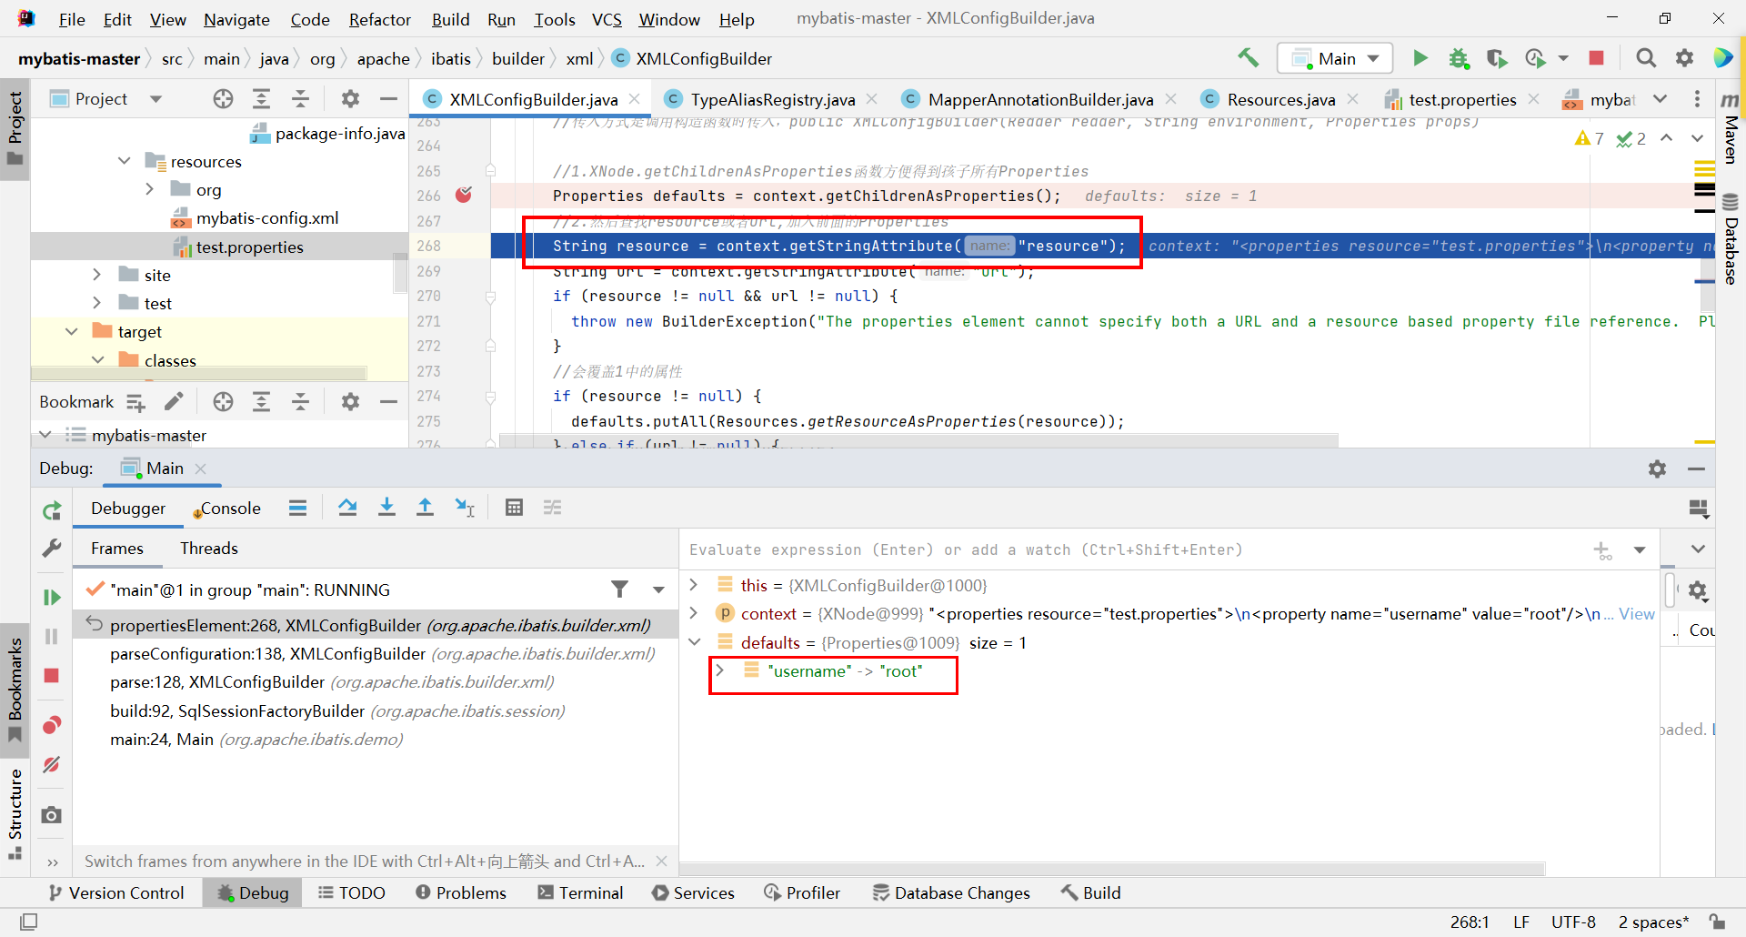Expand the org folder under resources
1746x937 pixels.
[x=150, y=189]
